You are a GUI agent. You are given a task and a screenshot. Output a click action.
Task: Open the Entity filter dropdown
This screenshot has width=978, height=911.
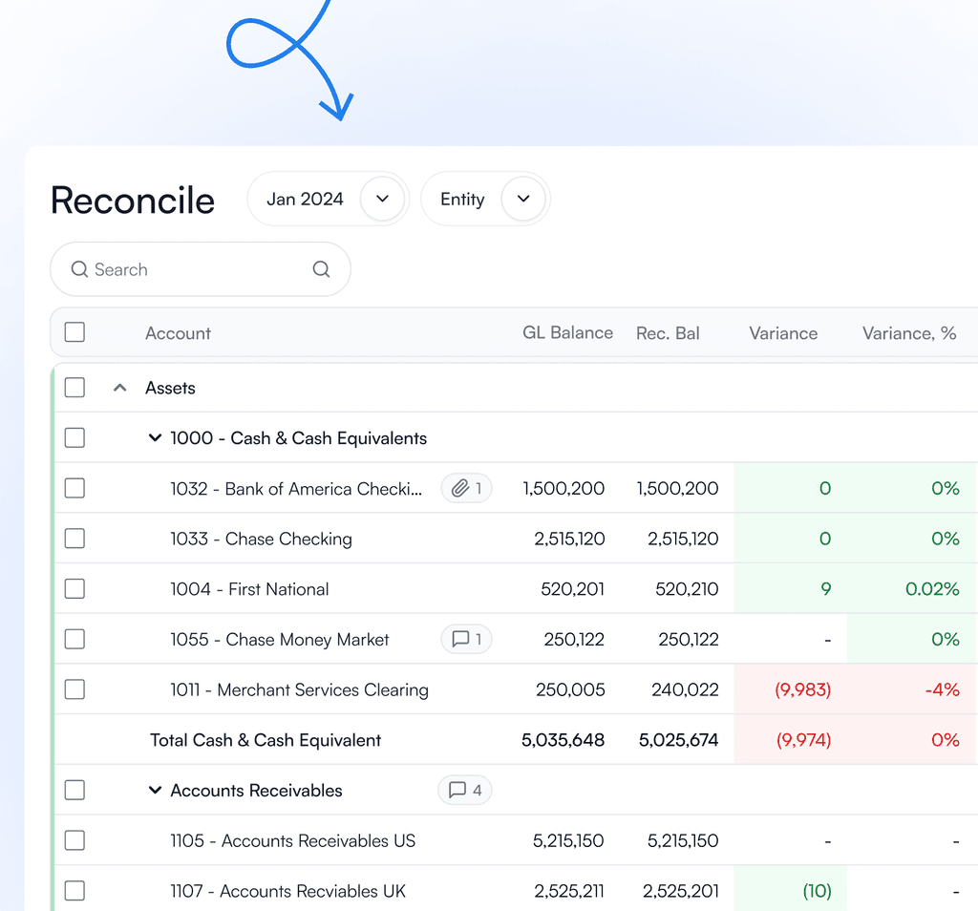485,199
